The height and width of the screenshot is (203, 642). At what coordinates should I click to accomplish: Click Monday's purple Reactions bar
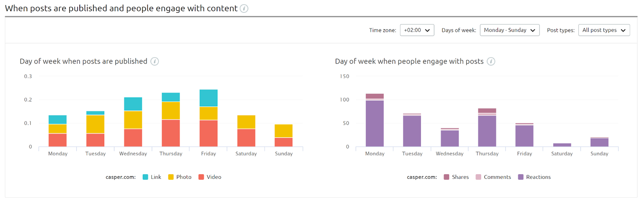(375, 123)
